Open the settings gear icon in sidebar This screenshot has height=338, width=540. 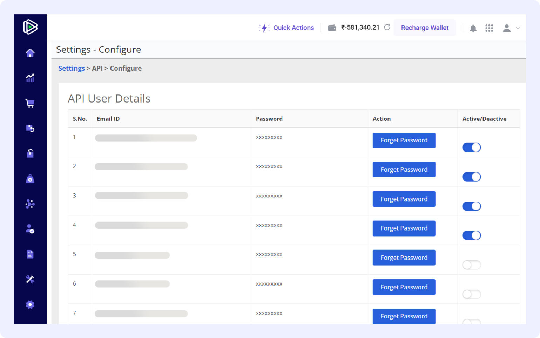tap(30, 304)
